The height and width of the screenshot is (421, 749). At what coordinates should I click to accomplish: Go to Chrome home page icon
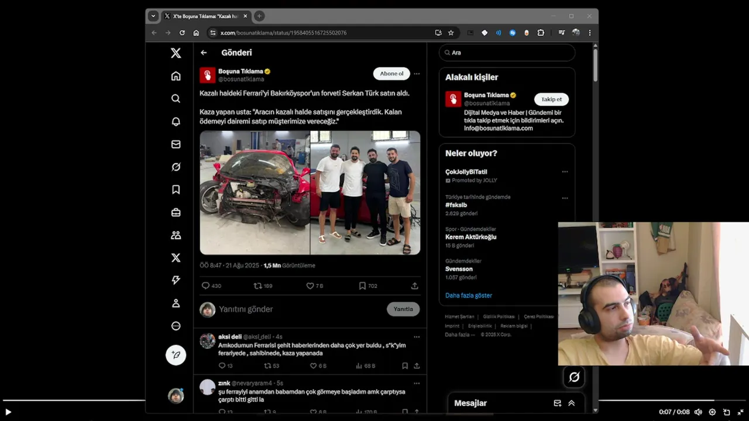tap(196, 33)
